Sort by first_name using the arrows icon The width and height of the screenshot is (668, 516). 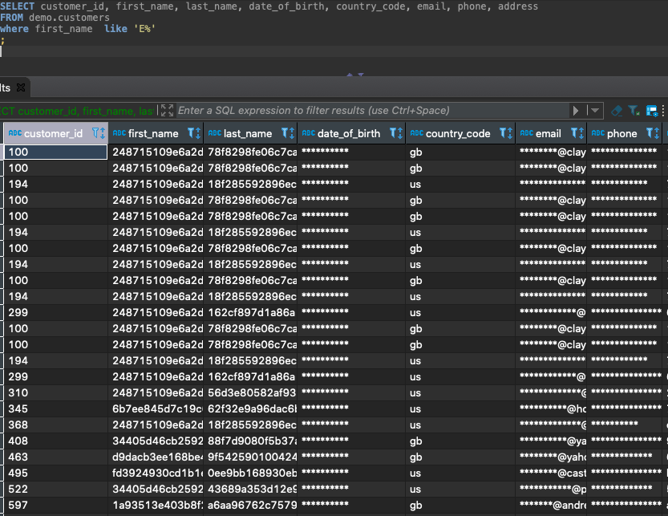(198, 133)
